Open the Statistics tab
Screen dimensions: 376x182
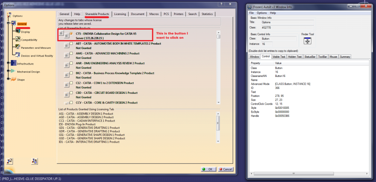207,14
